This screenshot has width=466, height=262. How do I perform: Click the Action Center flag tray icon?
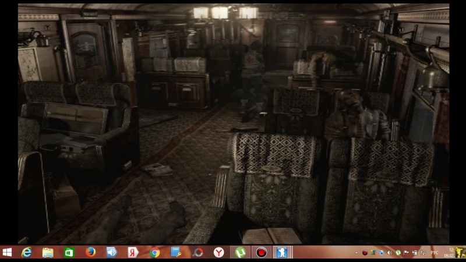(406, 253)
